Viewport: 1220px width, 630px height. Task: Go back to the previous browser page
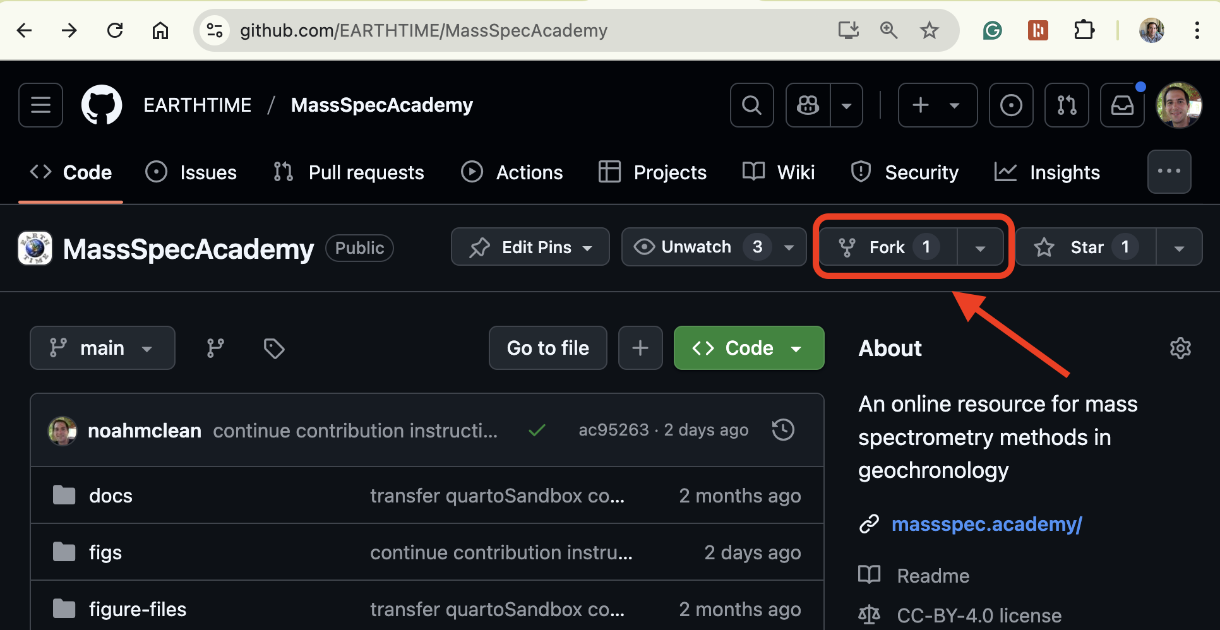pos(24,30)
